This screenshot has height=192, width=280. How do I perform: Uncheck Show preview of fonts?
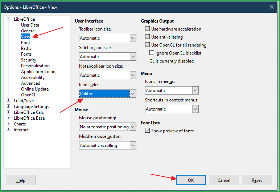(x=147, y=131)
